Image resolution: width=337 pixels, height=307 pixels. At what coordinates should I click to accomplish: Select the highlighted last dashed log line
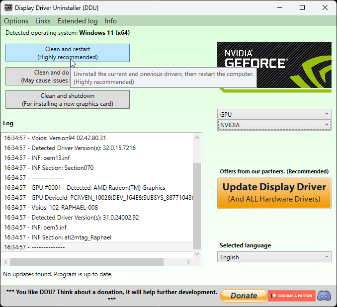pyautogui.click(x=97, y=247)
